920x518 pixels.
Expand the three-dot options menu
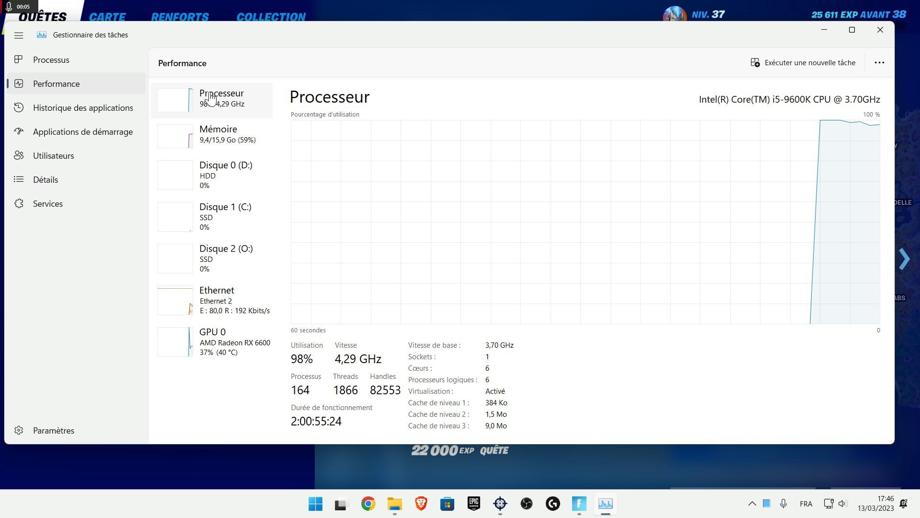(879, 63)
